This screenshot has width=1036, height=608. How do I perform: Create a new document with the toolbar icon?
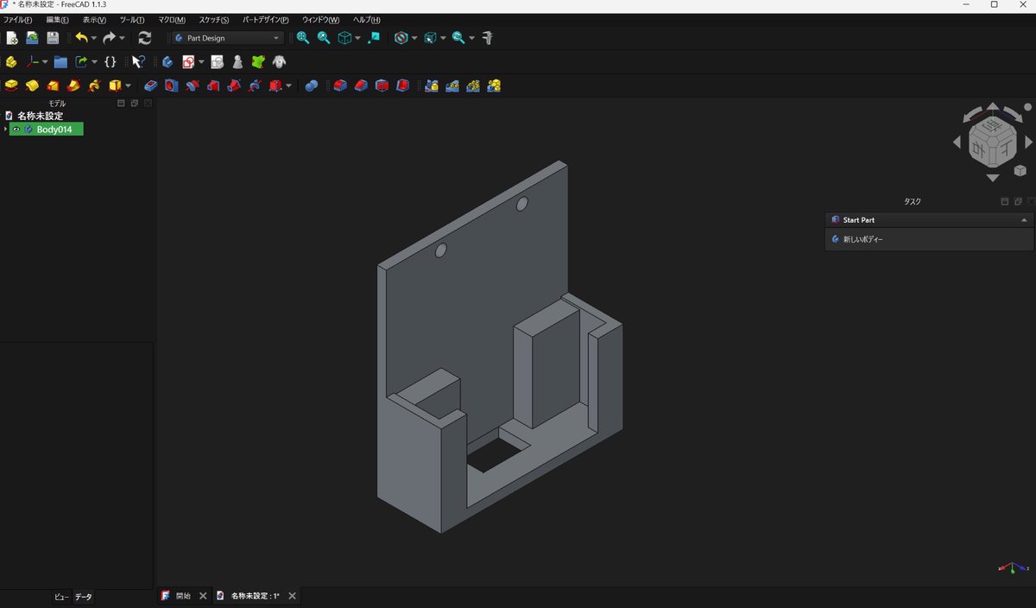[x=11, y=38]
